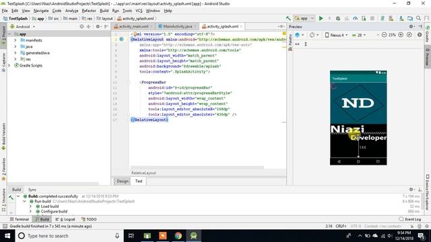The height and width of the screenshot is (242, 431).
Task: Click Android Studio icon in the taskbar
Action: point(193,236)
